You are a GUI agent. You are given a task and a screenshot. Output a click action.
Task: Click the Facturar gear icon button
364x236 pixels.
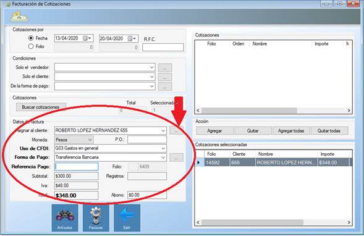tap(96, 217)
